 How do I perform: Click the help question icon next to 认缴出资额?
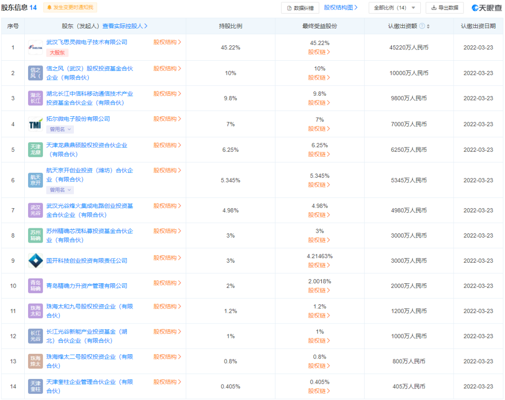pos(422,26)
